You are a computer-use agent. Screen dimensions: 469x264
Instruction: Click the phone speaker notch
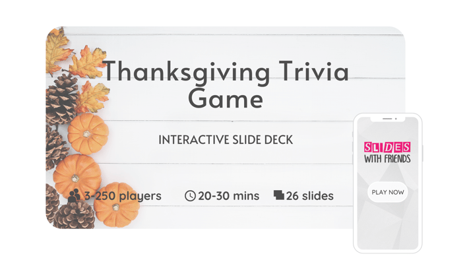(x=388, y=119)
